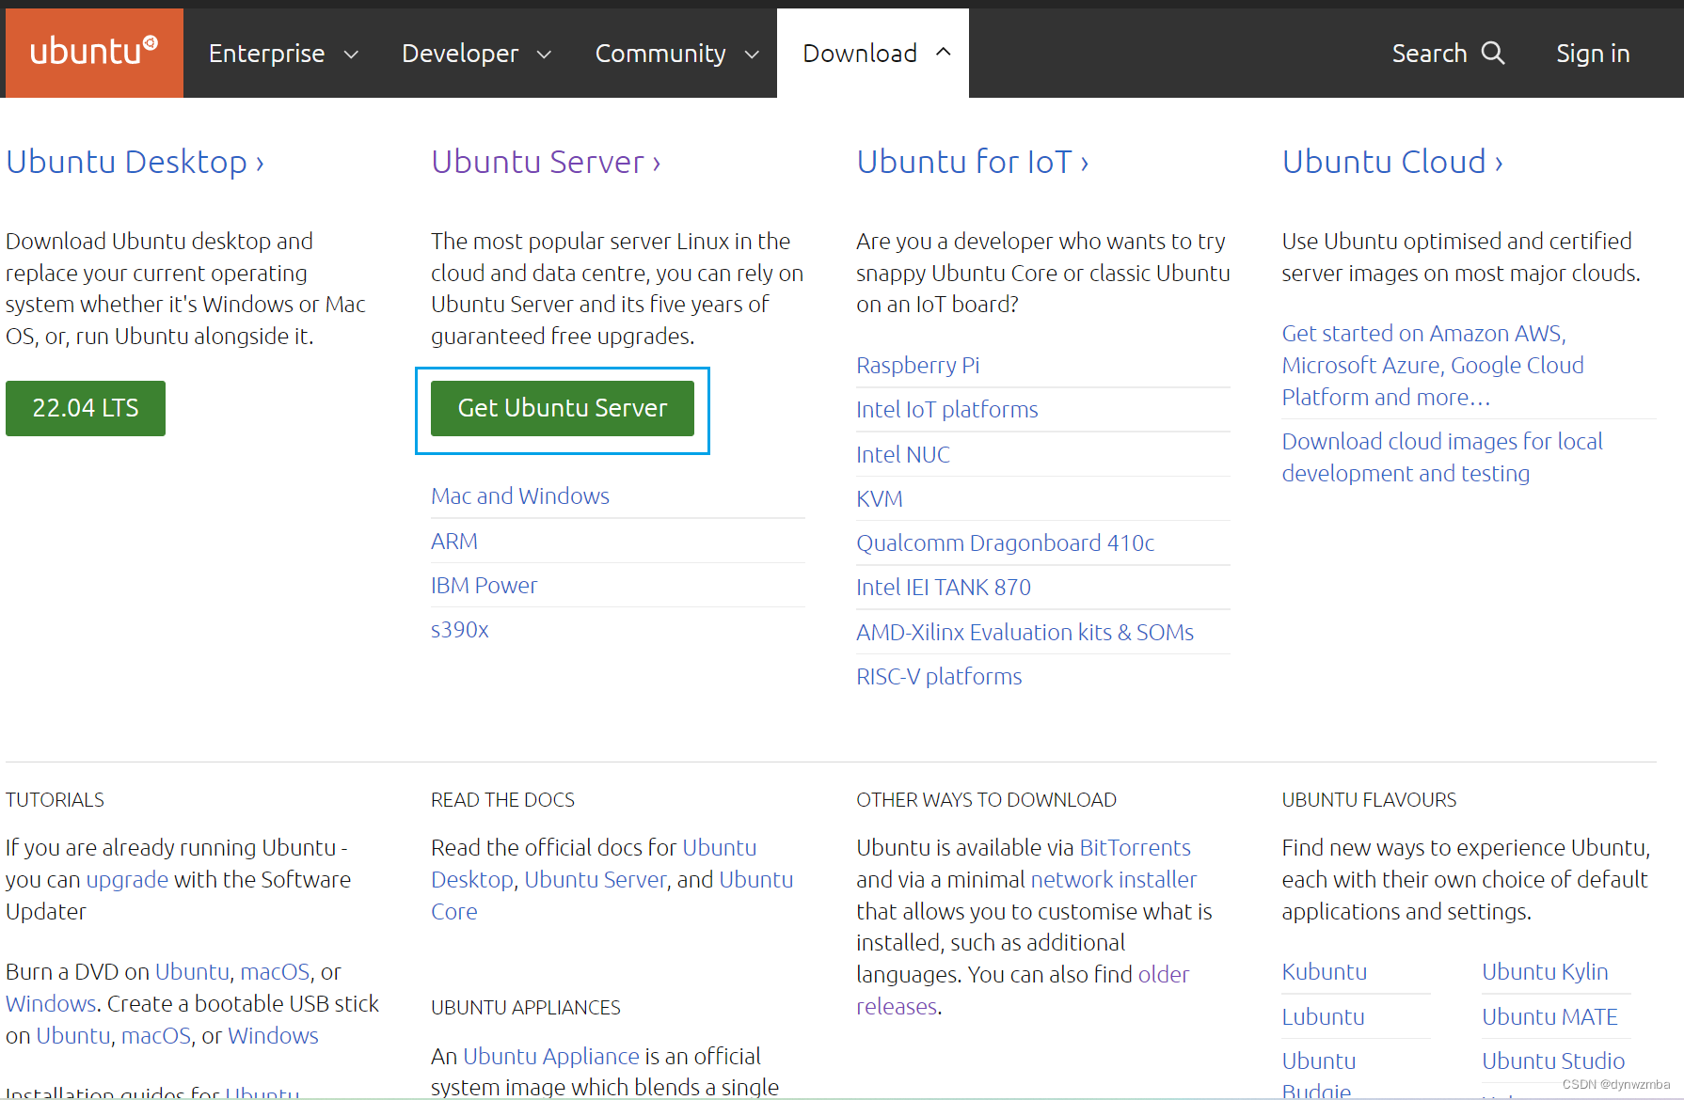Click the search magnifier icon
This screenshot has height=1100, width=1684.
point(1493,53)
